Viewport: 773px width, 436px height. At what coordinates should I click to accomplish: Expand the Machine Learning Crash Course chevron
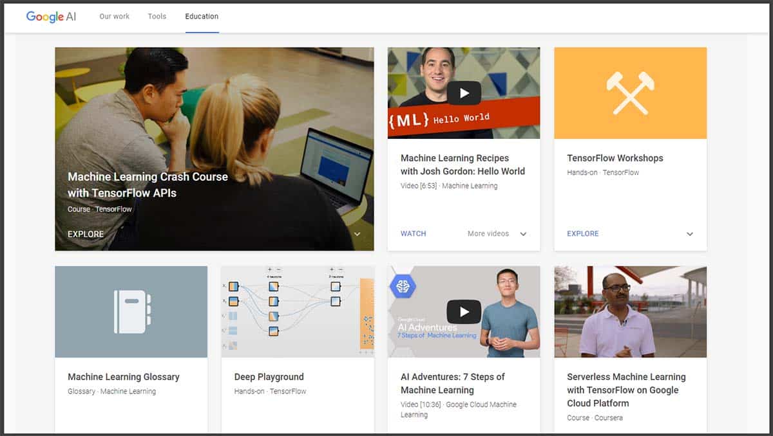tap(358, 234)
